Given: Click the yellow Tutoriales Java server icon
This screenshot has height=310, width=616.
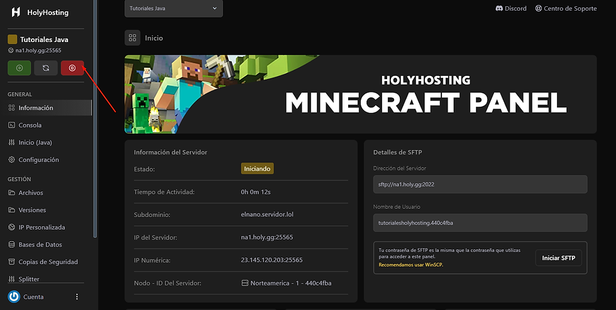Looking at the screenshot, I should (x=12, y=40).
